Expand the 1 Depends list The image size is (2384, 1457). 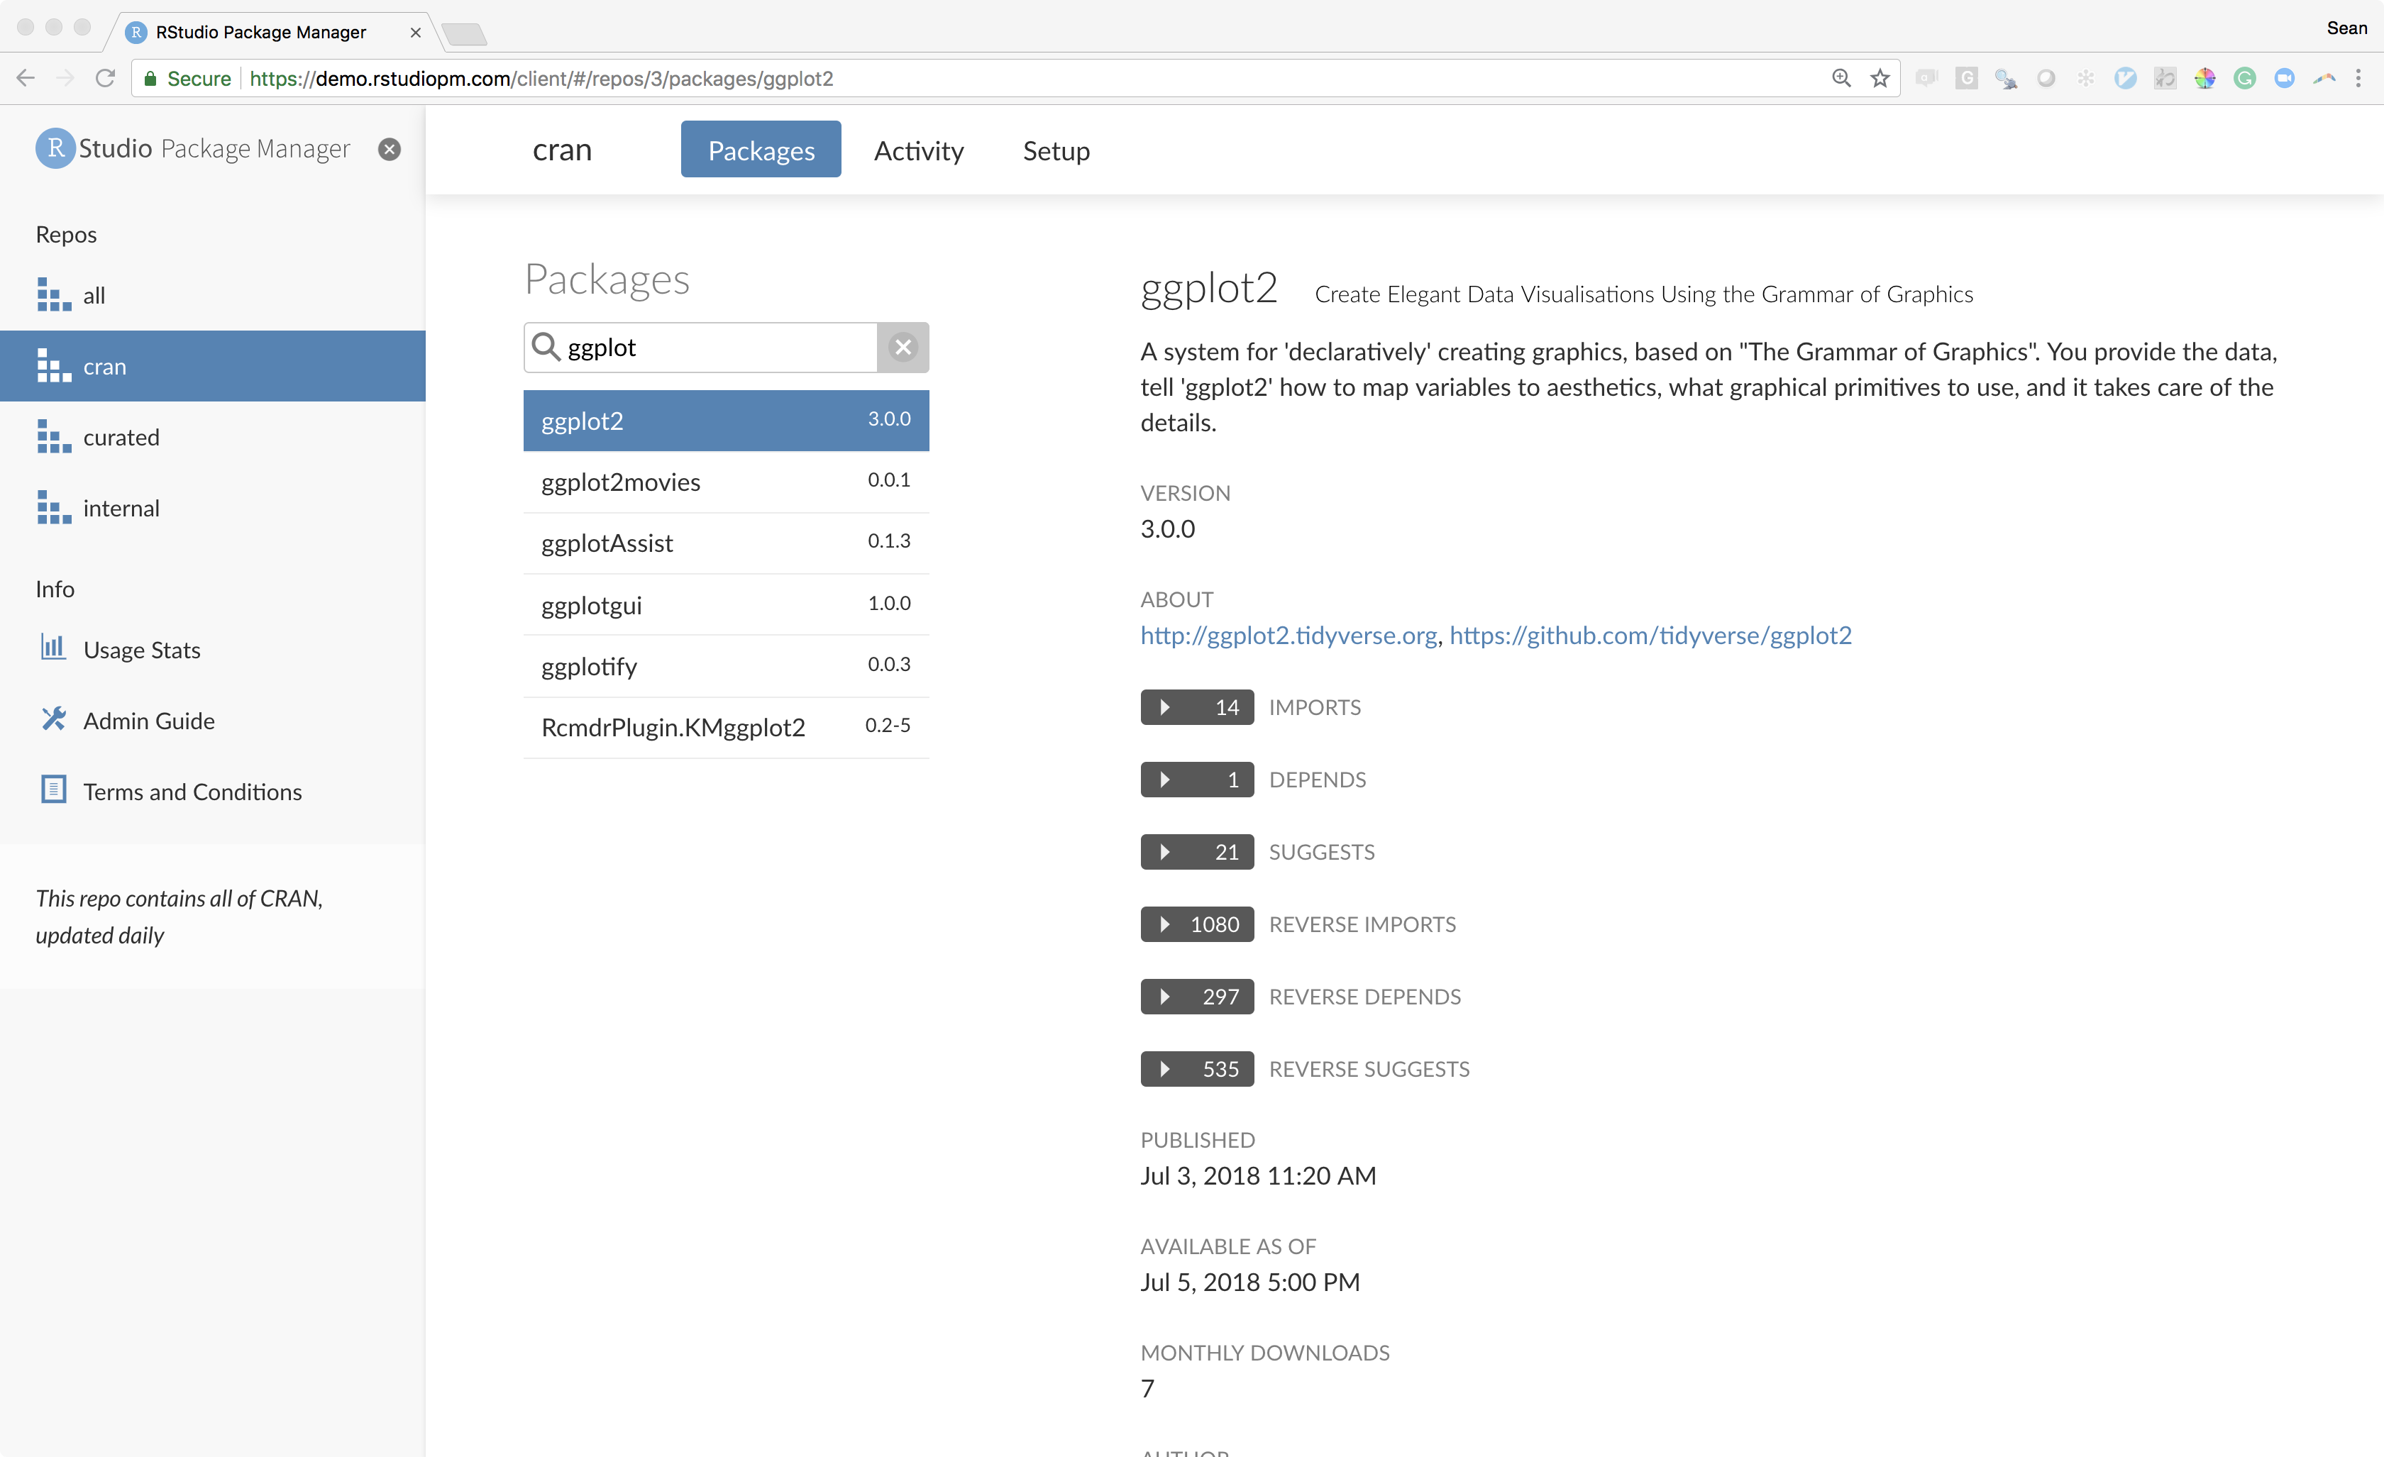click(1196, 780)
